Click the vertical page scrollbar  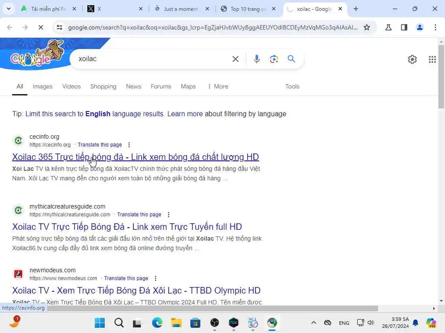point(441,76)
